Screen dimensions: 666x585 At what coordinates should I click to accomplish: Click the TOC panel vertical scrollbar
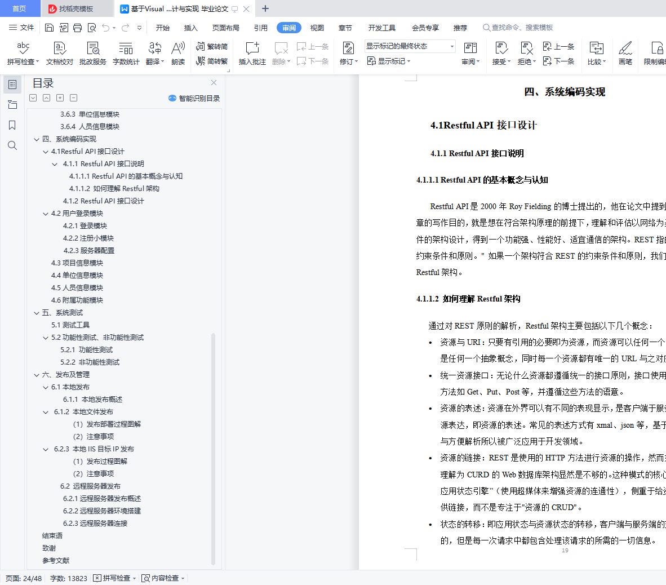click(x=213, y=449)
